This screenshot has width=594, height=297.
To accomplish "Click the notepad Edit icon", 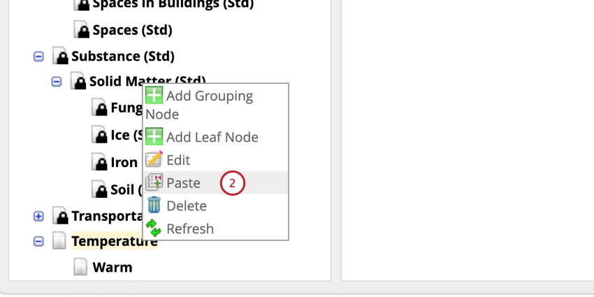I will [x=154, y=160].
